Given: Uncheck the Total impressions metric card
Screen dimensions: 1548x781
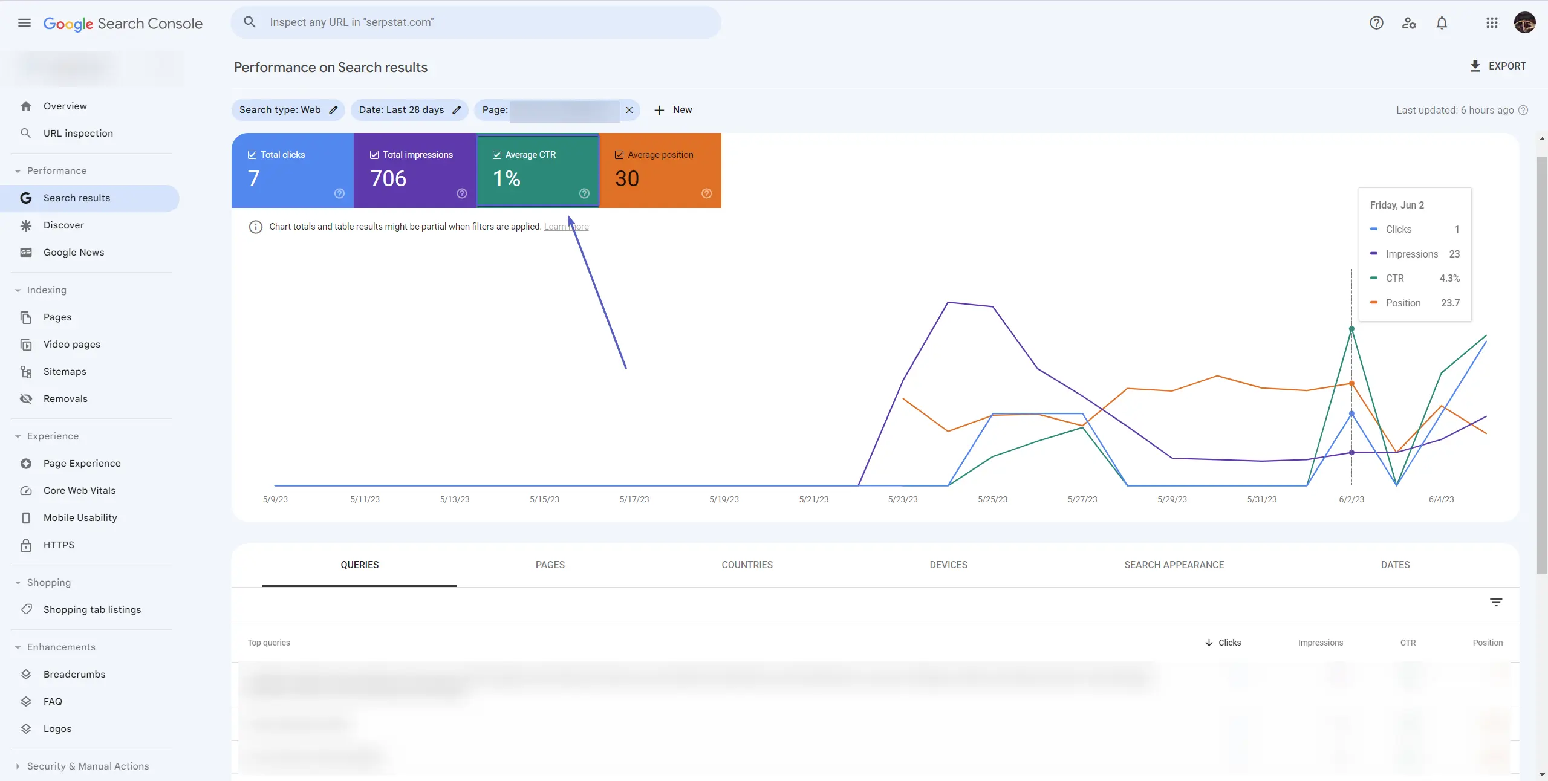Looking at the screenshot, I should click(x=373, y=154).
